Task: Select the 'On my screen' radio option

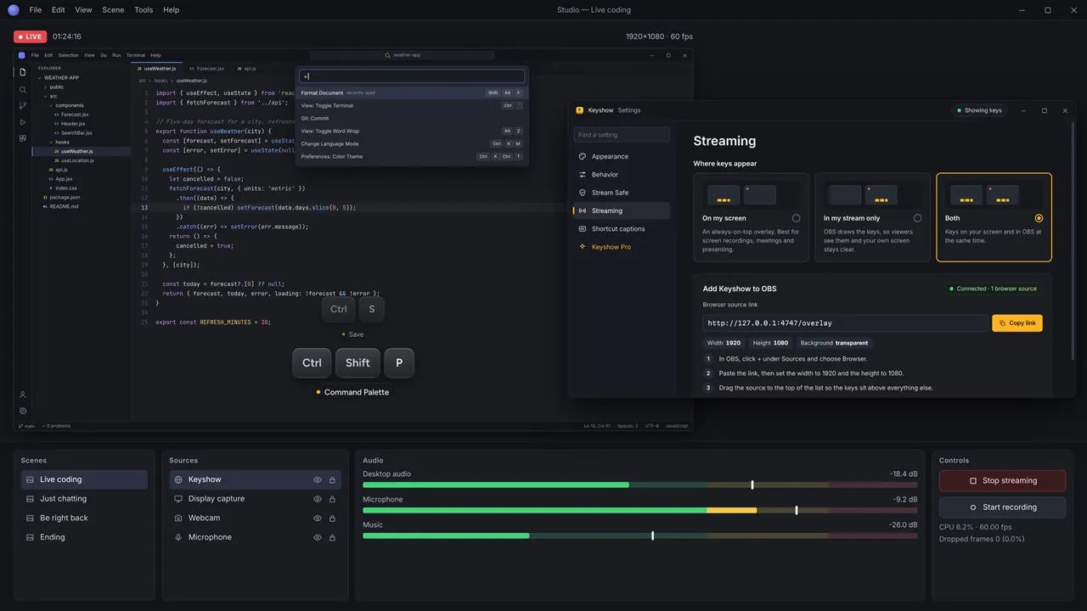Action: pos(796,218)
